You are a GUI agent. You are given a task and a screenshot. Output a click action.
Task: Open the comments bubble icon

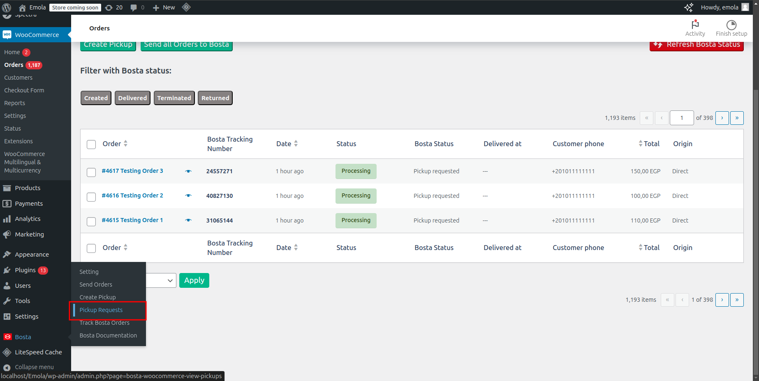pos(134,7)
